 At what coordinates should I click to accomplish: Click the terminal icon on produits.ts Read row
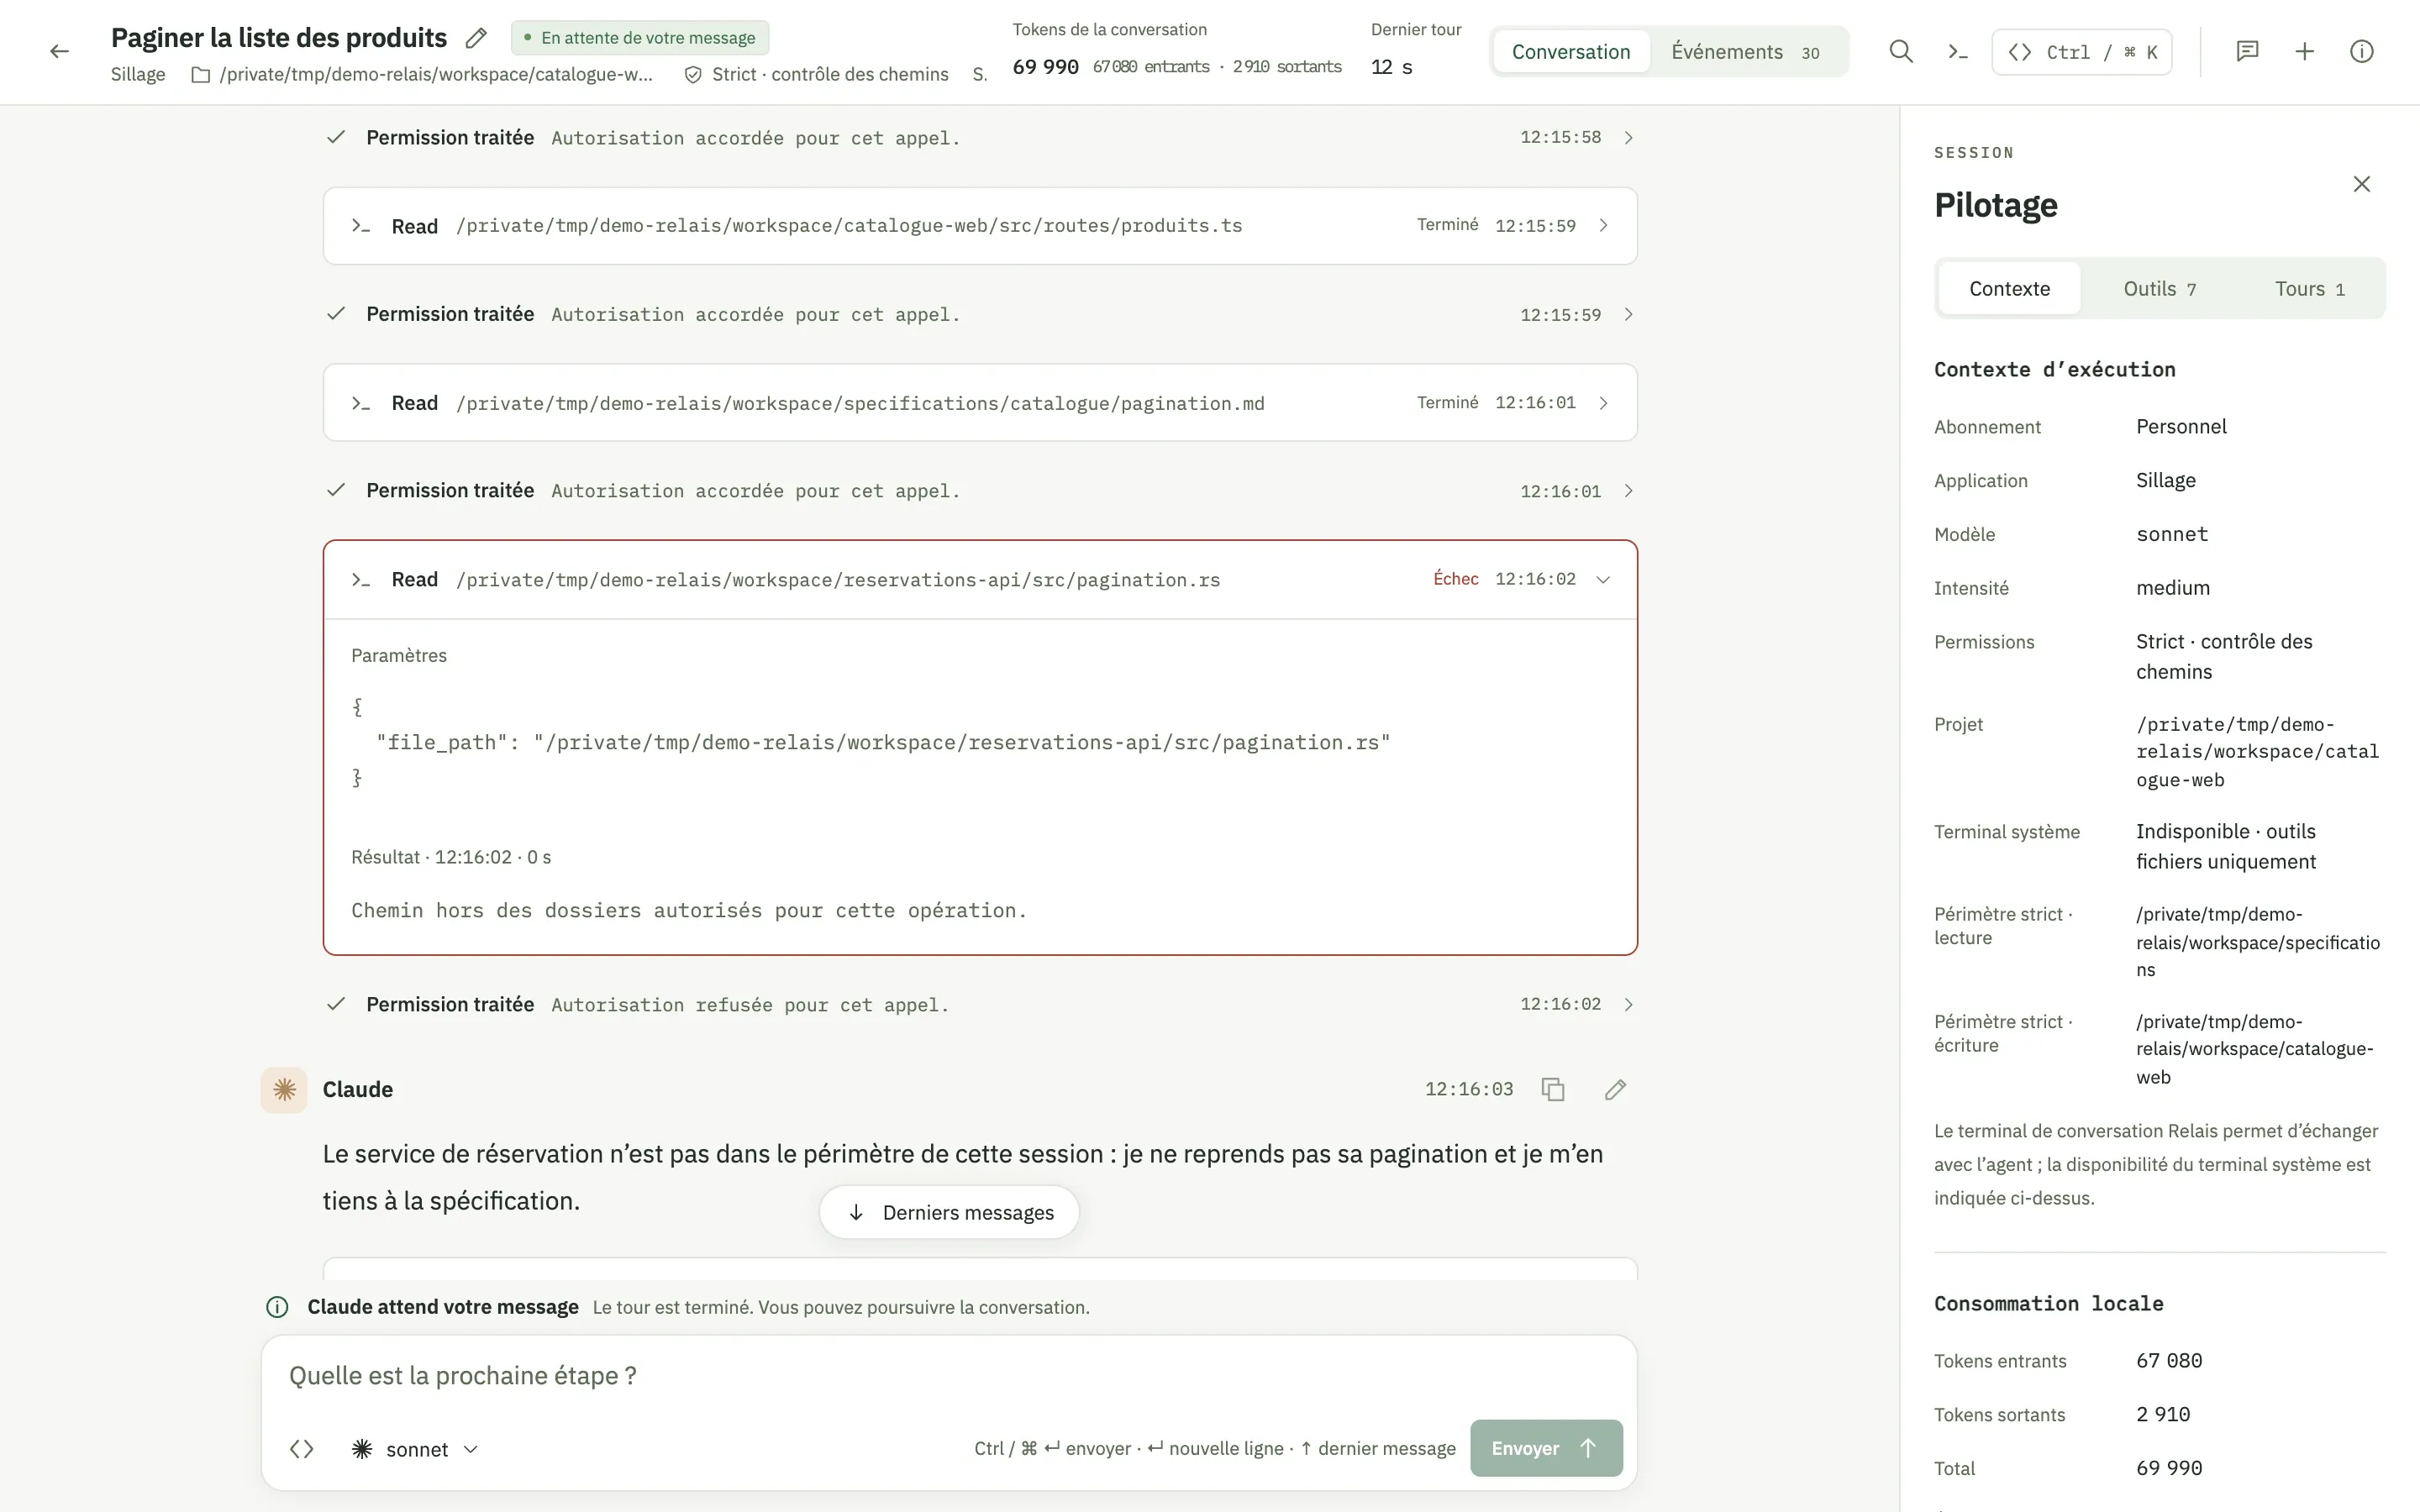click(361, 226)
